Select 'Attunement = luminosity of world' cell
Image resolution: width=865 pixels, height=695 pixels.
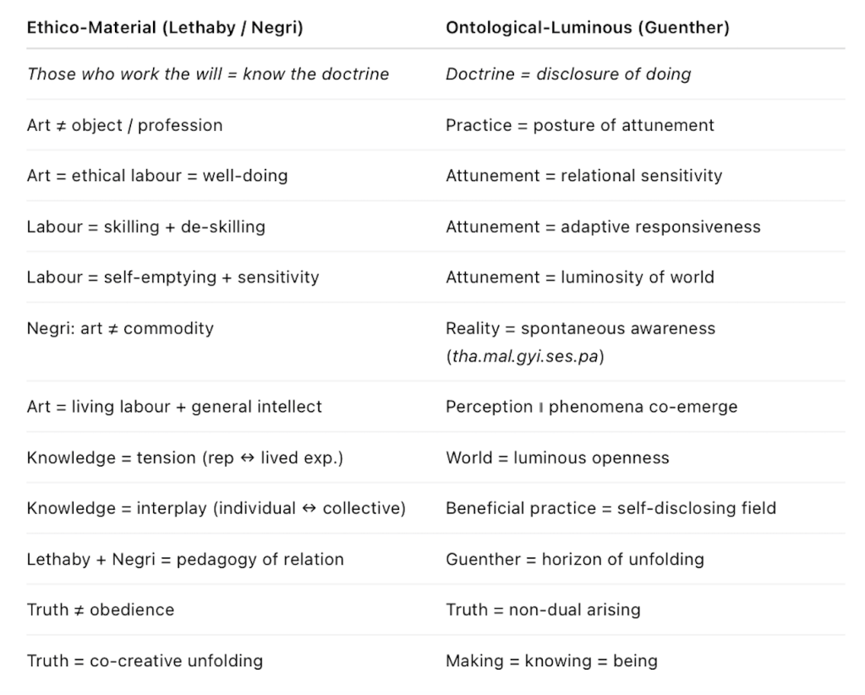point(580,277)
